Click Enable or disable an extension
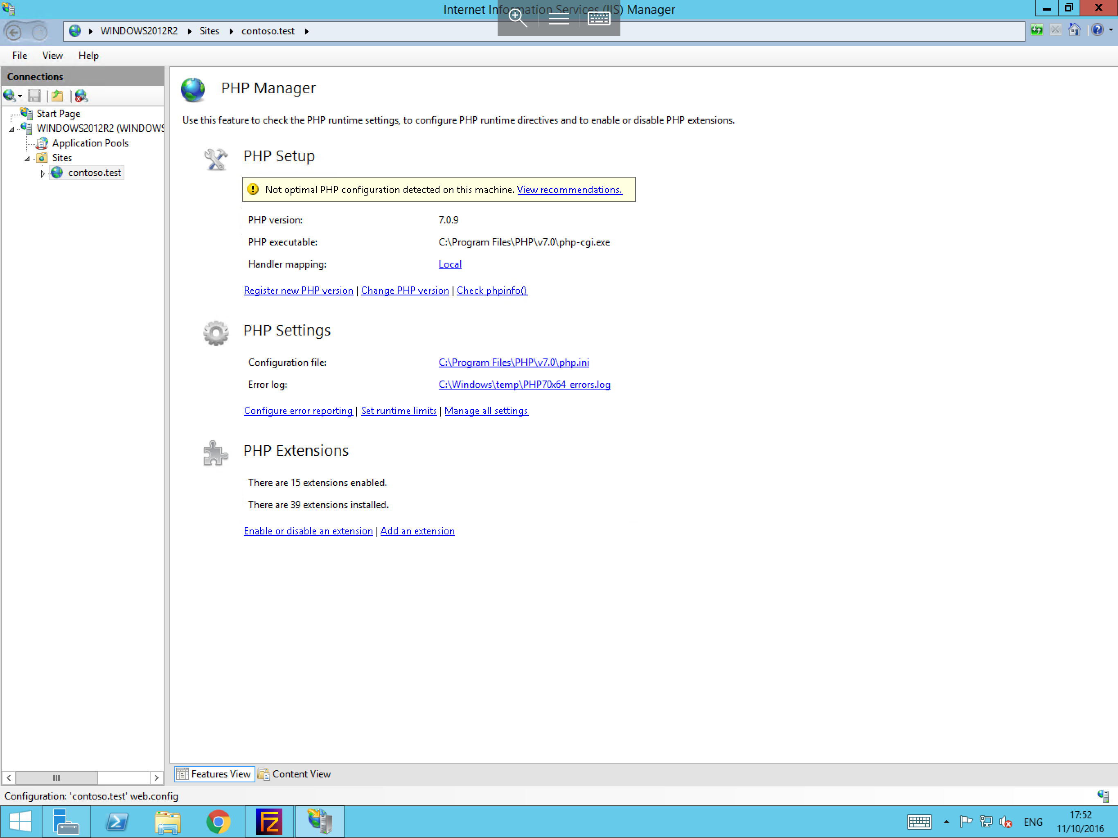Screen dimensions: 1118x838 (308, 531)
